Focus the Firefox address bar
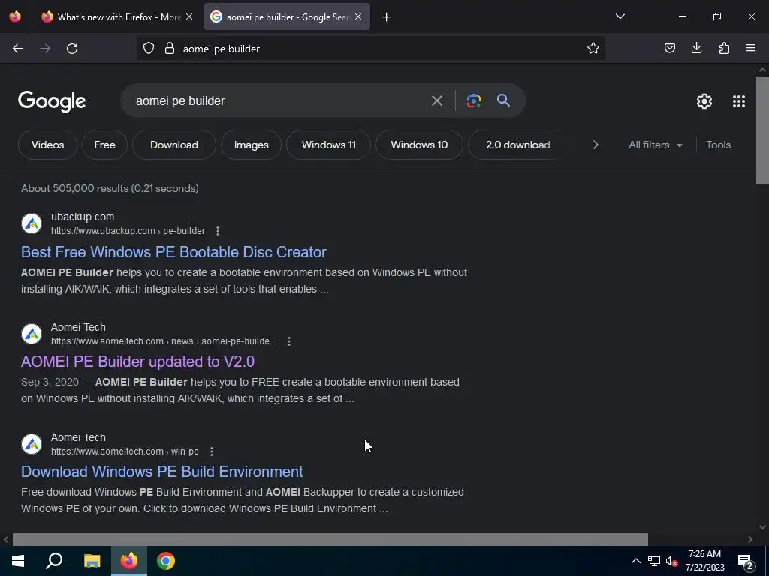769x576 pixels. tap(370, 49)
